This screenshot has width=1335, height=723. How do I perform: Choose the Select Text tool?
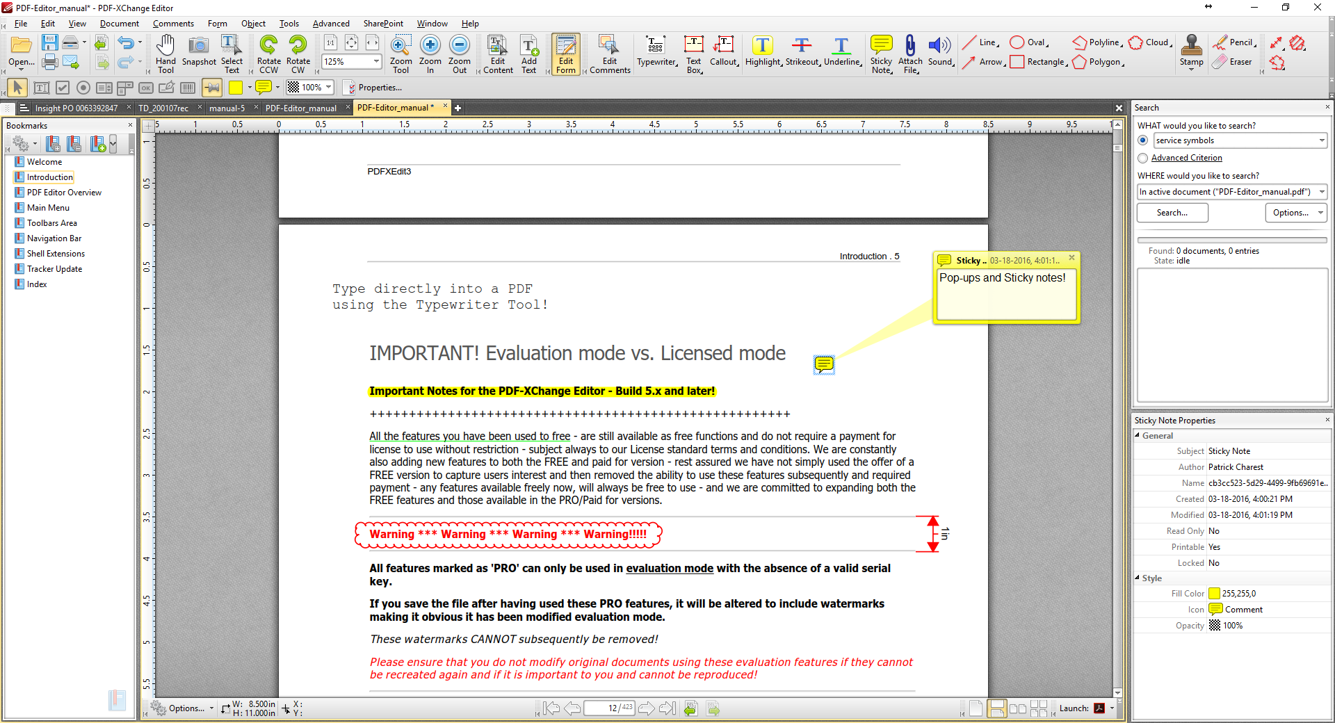point(232,54)
